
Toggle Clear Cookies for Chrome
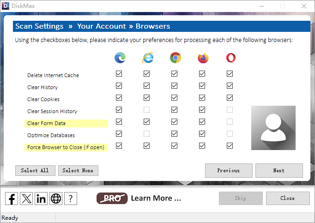pos(175,98)
